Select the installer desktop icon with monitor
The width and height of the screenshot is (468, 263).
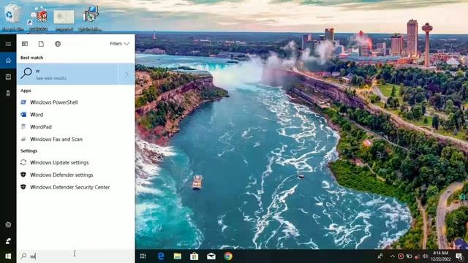click(x=90, y=18)
